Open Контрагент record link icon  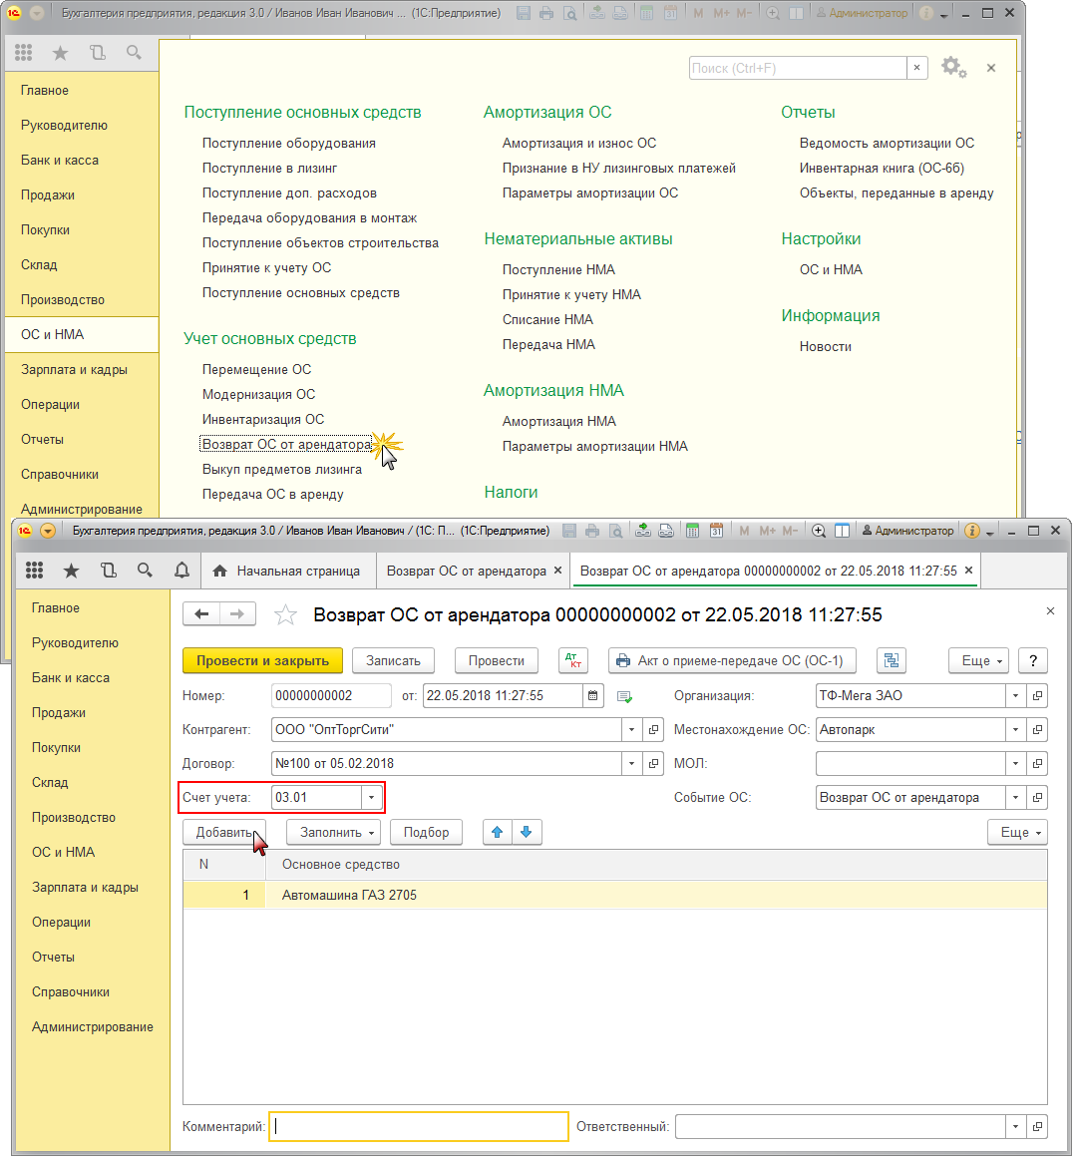tap(653, 729)
